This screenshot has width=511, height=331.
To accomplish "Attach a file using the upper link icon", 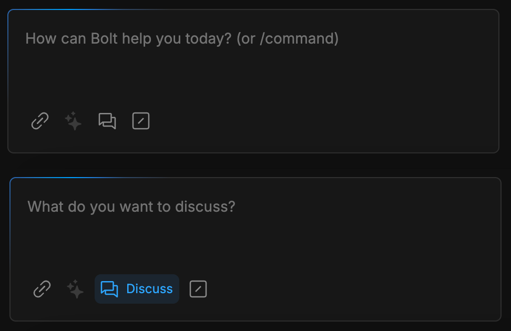I will [x=40, y=121].
